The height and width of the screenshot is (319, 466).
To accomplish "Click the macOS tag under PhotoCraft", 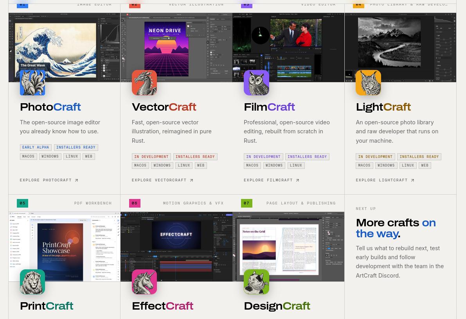I will click(x=28, y=156).
